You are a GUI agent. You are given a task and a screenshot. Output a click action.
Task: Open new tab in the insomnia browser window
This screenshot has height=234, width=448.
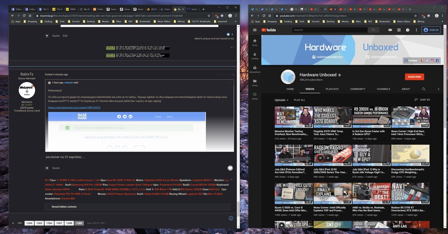pyautogui.click(x=203, y=9)
